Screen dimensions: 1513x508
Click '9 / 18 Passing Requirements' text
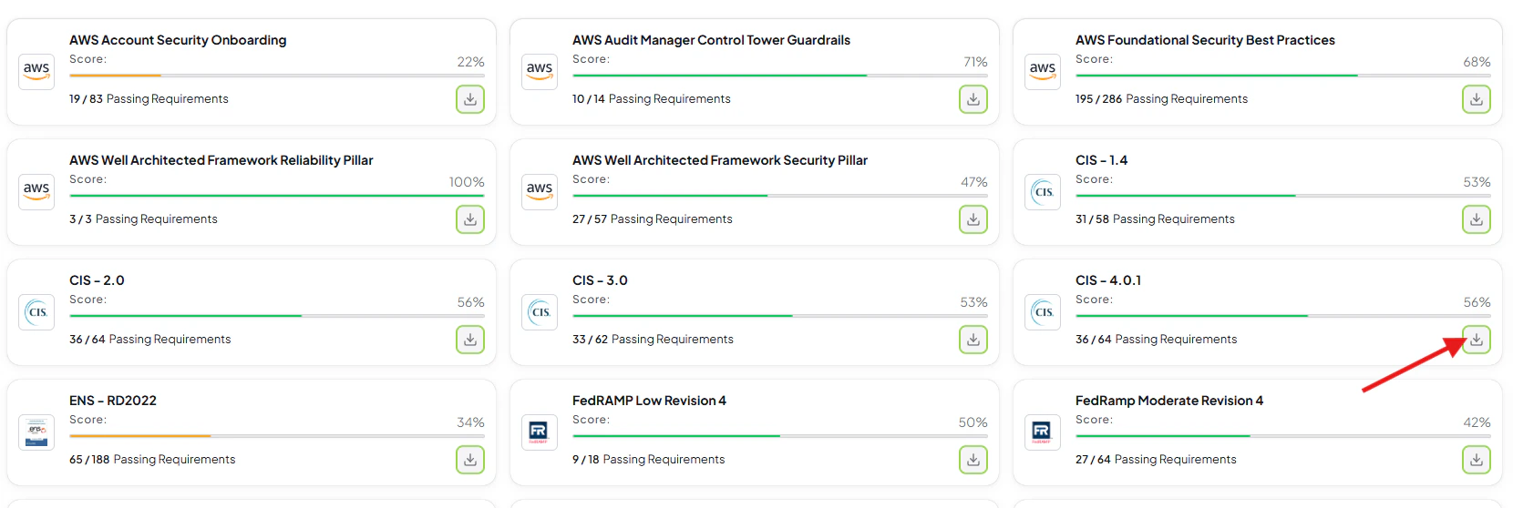tap(649, 460)
